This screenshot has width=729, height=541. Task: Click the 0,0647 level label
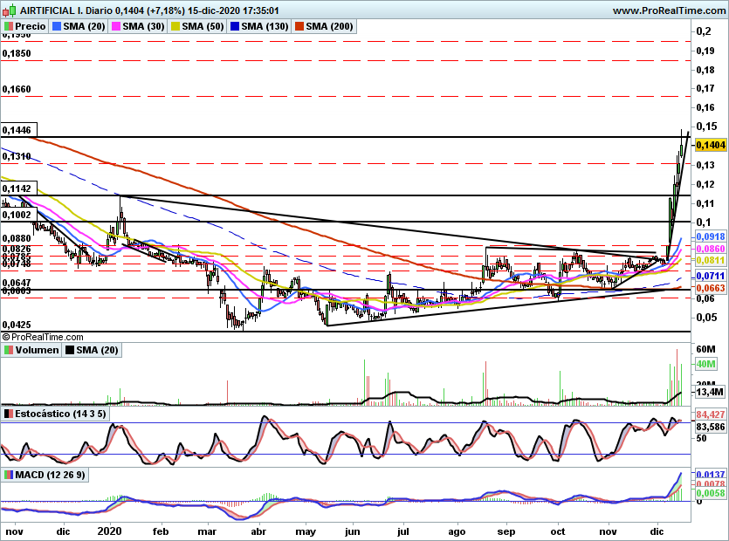click(x=17, y=283)
